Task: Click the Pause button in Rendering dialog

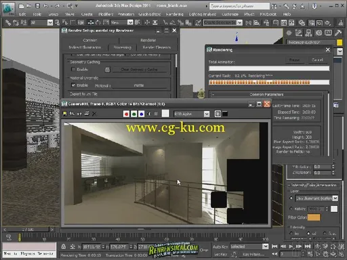Action: click(294, 60)
